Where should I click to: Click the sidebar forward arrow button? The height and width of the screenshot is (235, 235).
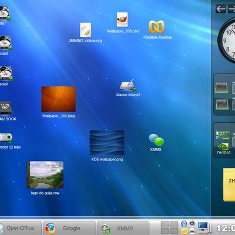231,9
